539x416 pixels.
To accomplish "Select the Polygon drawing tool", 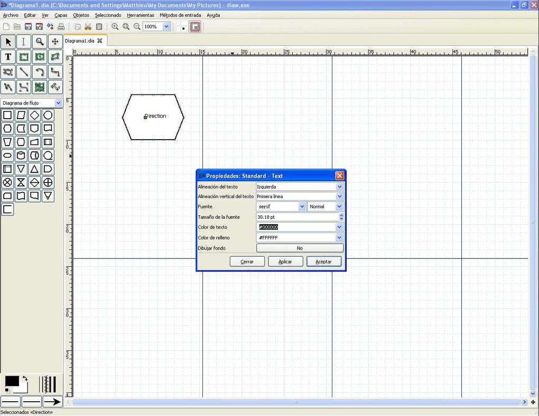I will pos(55,57).
